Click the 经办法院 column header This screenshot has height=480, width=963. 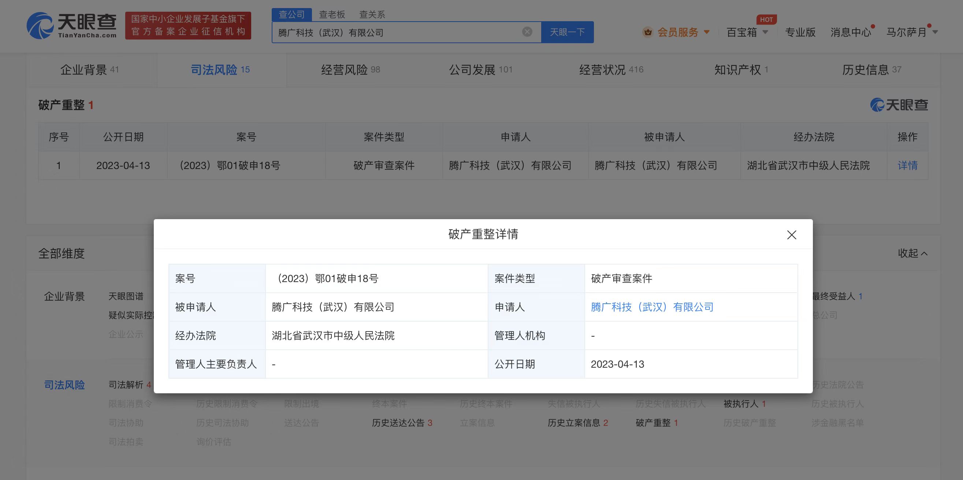[814, 137]
